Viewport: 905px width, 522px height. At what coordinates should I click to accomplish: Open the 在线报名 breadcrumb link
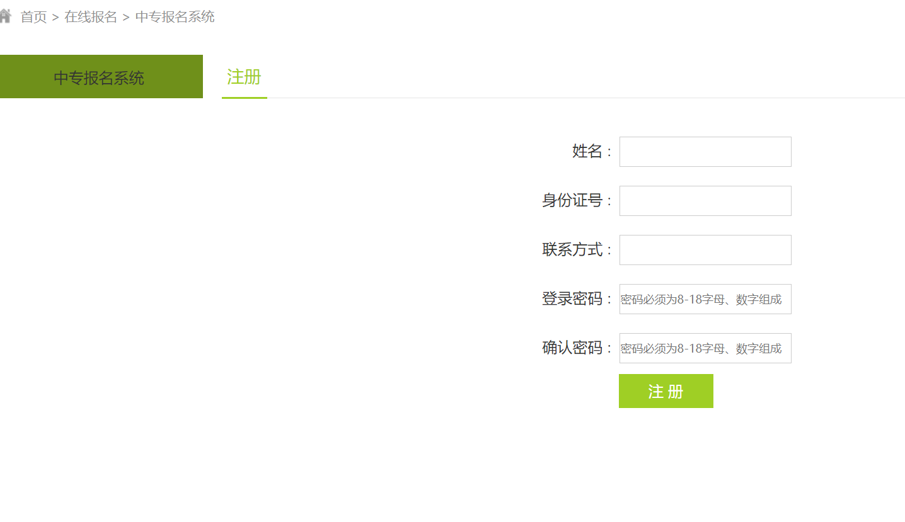pos(91,17)
